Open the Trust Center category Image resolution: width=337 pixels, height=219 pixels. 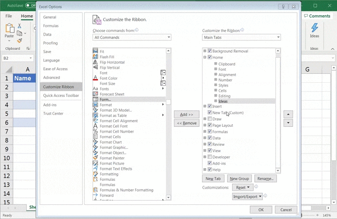[53, 113]
